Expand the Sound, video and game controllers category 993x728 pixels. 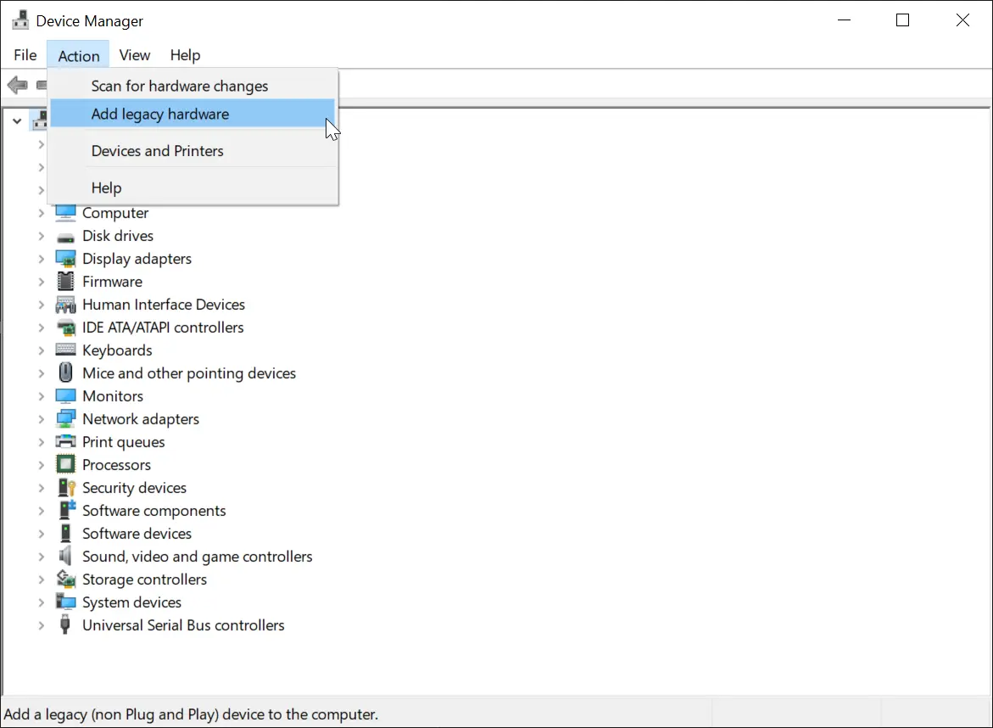[x=42, y=557]
